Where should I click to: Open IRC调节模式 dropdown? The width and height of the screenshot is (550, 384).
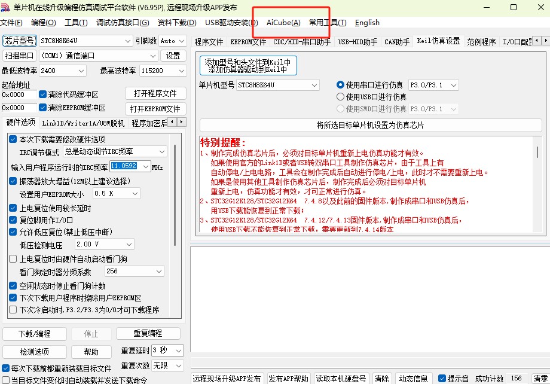(115, 152)
